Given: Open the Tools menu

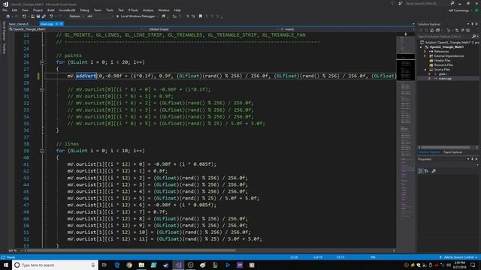Looking at the screenshot, I should 110,10.
